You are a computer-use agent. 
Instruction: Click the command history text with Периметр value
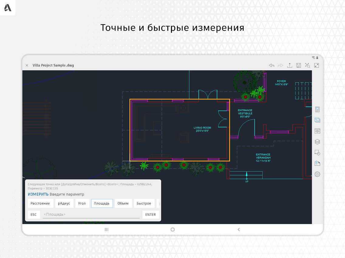(90, 186)
